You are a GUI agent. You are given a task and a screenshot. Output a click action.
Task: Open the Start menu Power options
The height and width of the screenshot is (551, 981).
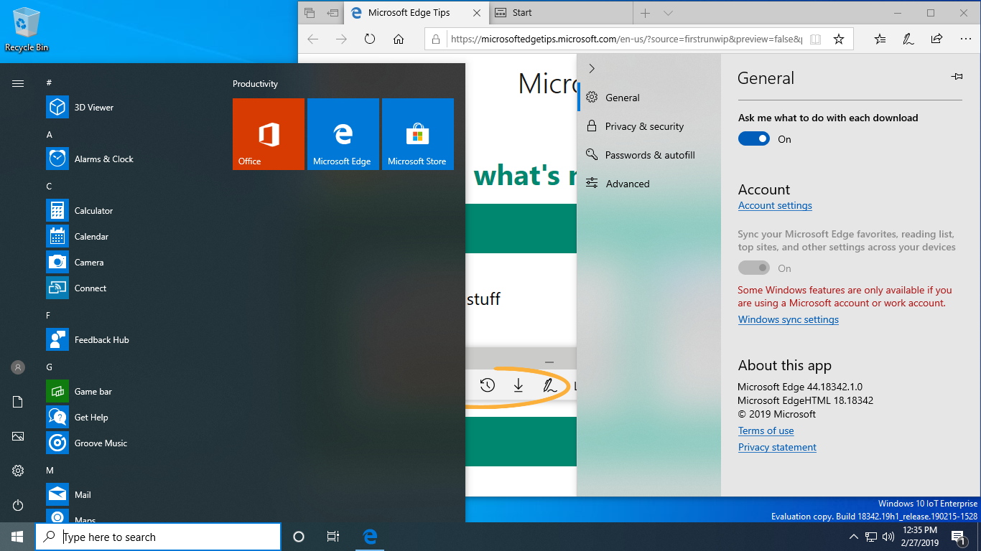(18, 505)
